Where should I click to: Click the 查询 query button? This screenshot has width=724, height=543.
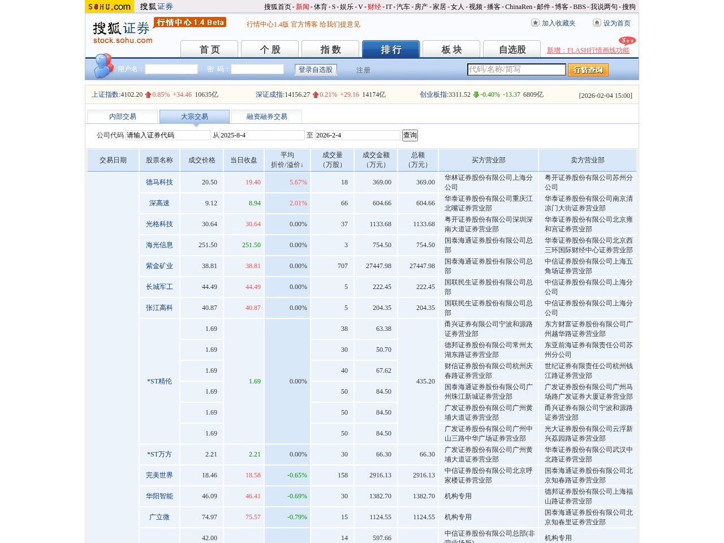[410, 135]
